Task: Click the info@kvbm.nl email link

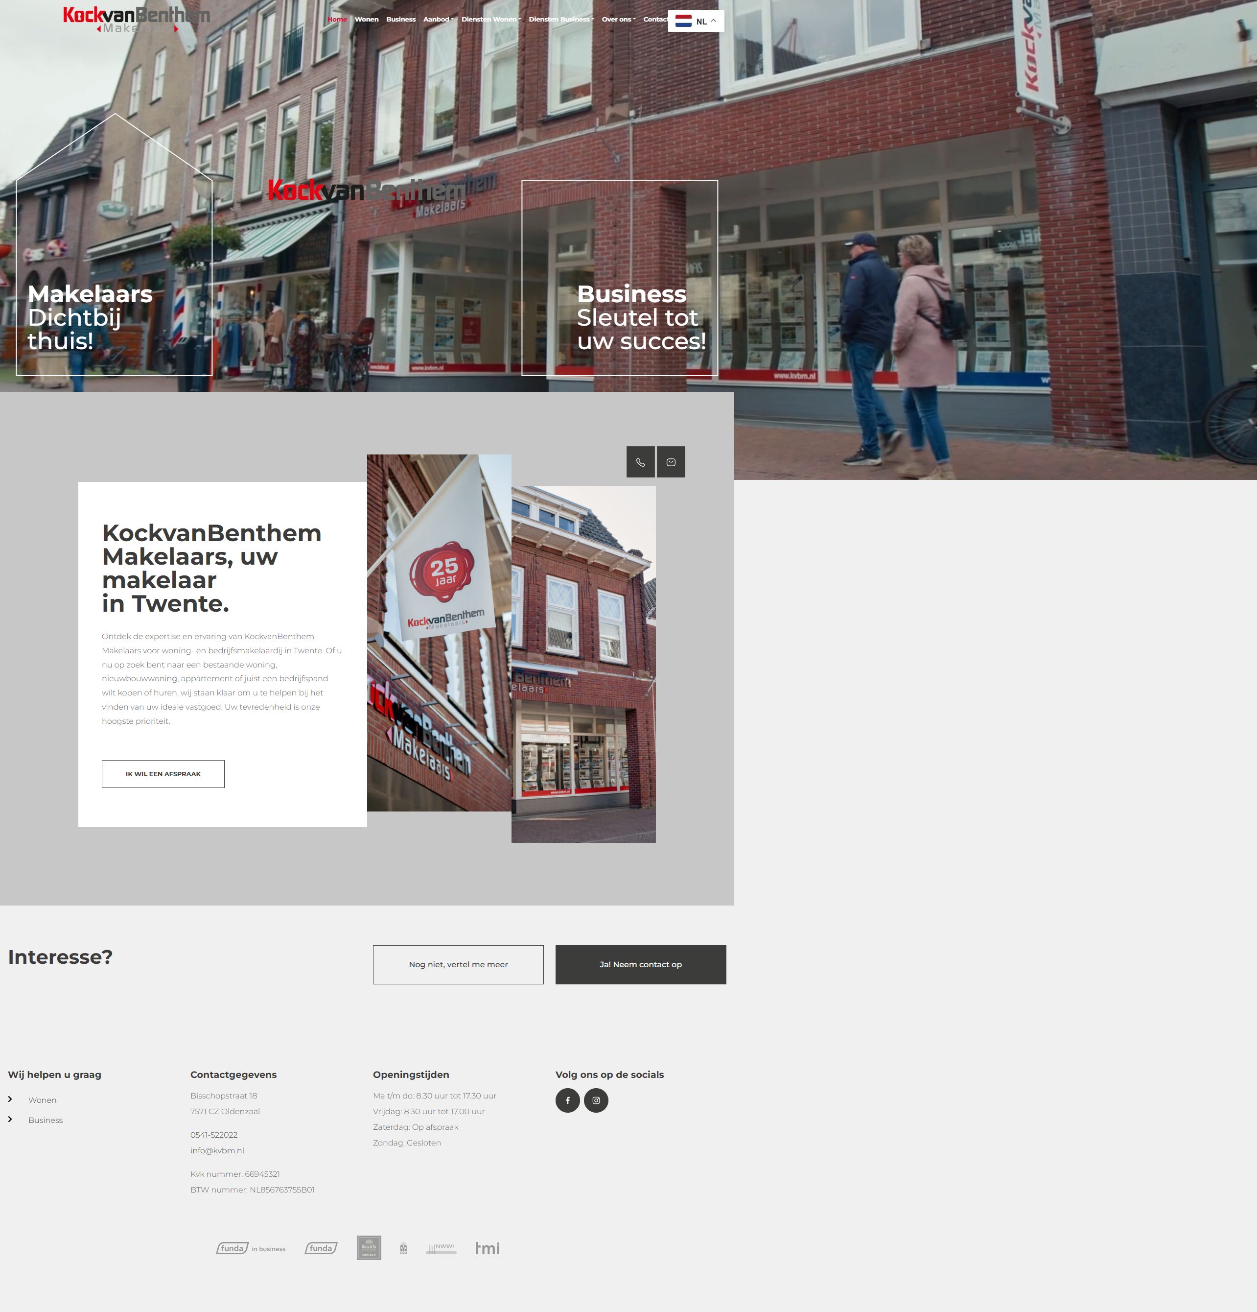Action: coord(217,1150)
